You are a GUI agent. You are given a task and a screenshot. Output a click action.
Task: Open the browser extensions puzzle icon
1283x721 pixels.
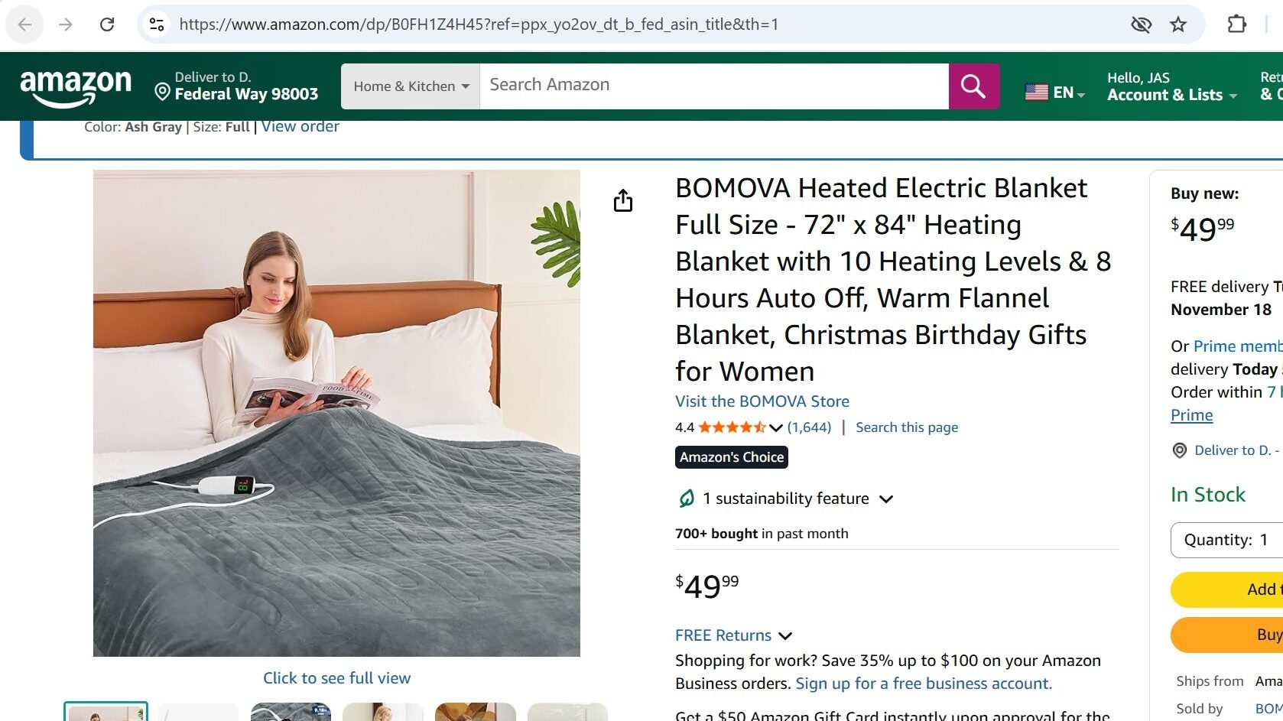pyautogui.click(x=1236, y=24)
